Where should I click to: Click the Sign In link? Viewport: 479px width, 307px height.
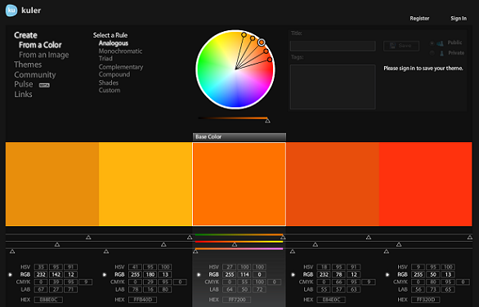tap(459, 18)
